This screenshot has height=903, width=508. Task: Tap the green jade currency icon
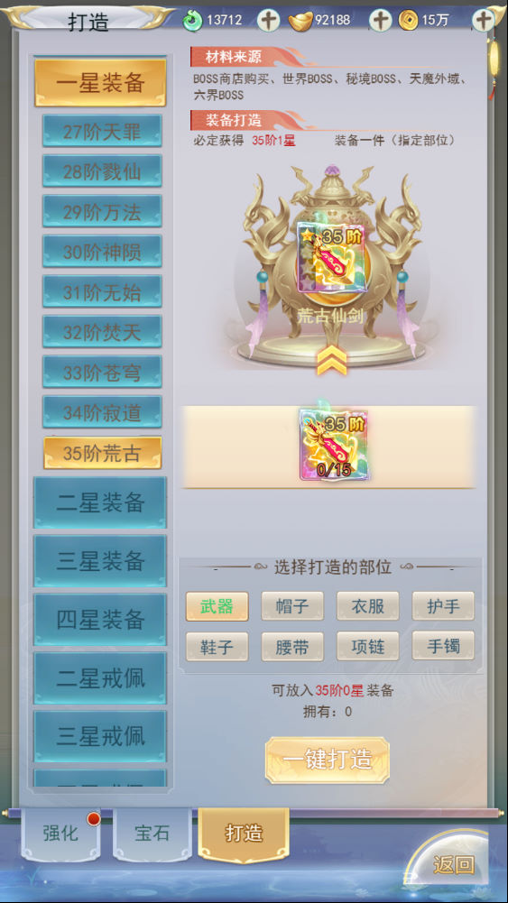(x=192, y=21)
